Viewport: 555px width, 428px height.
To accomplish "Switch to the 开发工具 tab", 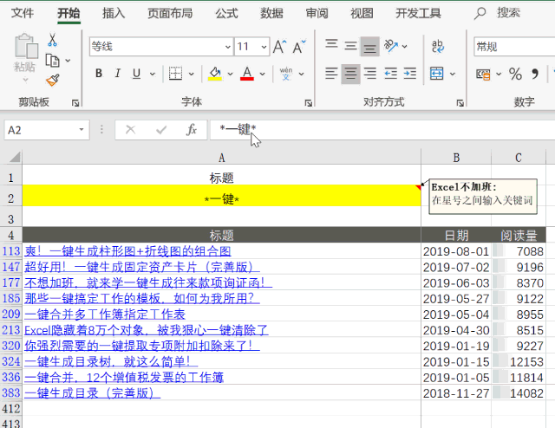I will (x=418, y=13).
